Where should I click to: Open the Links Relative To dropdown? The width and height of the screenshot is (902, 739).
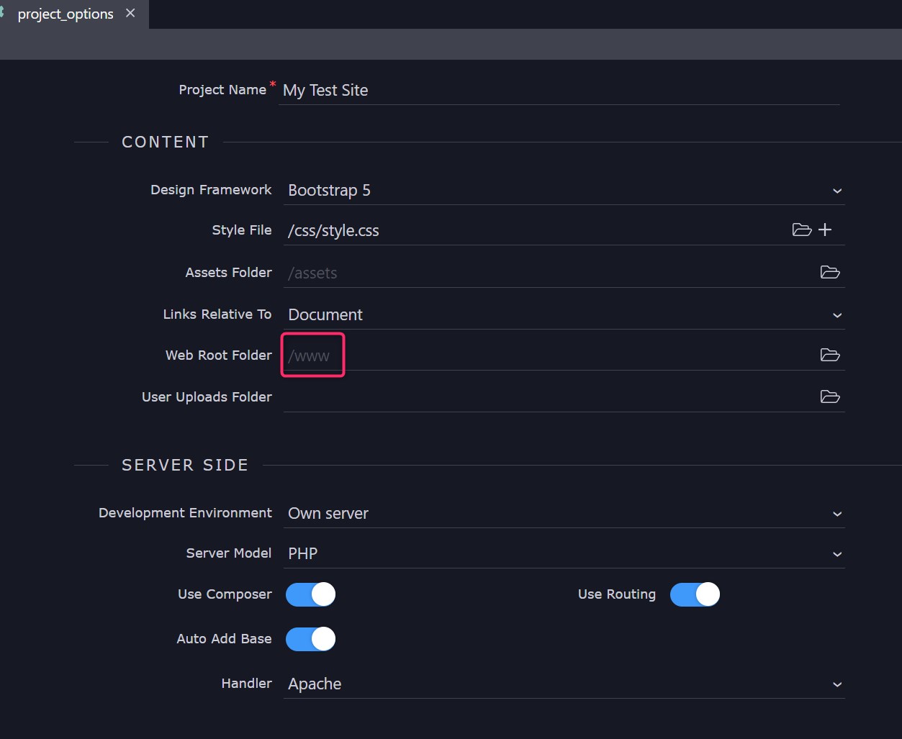tap(563, 315)
